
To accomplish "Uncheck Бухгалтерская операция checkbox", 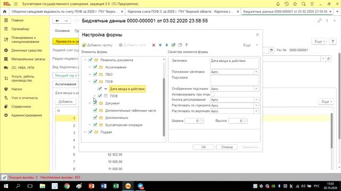I will [x=95, y=125].
